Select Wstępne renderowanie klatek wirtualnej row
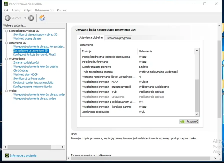224x163 pixels. tap(137, 77)
